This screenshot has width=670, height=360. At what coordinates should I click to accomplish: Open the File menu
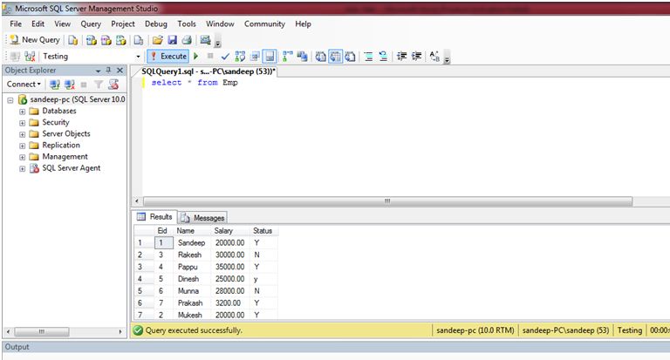16,24
